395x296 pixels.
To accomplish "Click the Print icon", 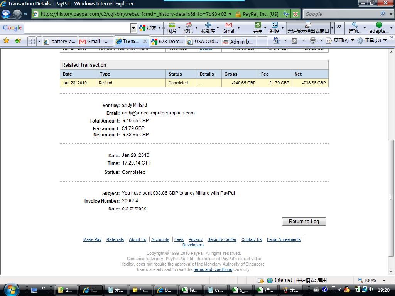I will click(312, 40).
